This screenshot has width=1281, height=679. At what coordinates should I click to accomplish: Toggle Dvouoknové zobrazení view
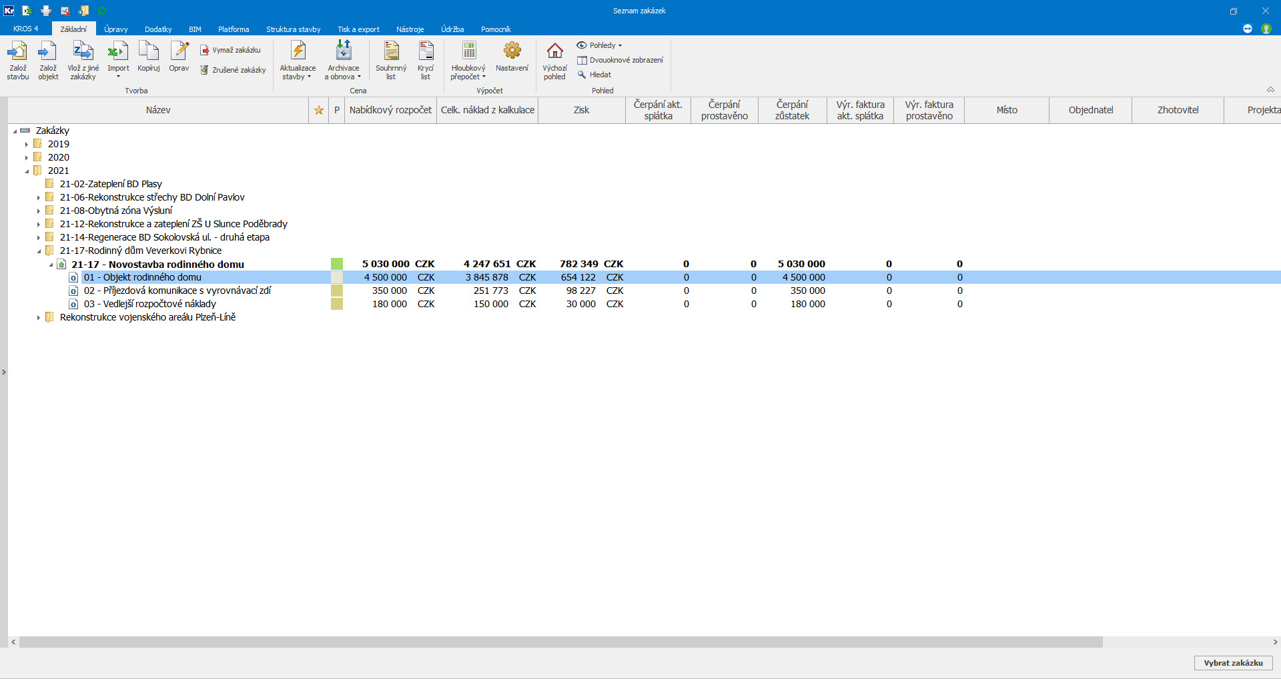point(620,60)
